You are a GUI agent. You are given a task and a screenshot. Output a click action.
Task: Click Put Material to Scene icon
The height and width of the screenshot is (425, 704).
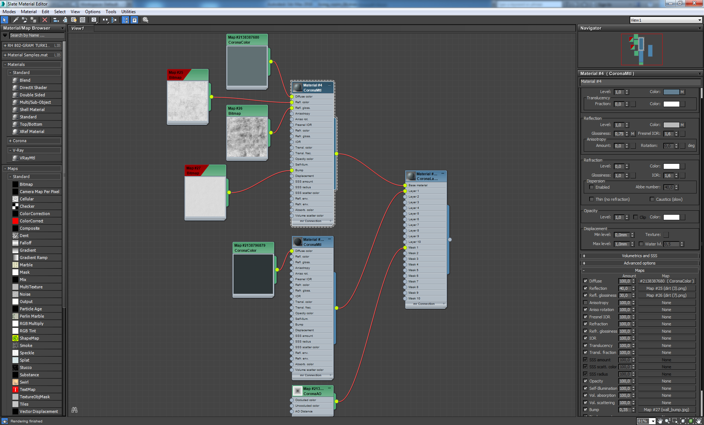(x=25, y=20)
